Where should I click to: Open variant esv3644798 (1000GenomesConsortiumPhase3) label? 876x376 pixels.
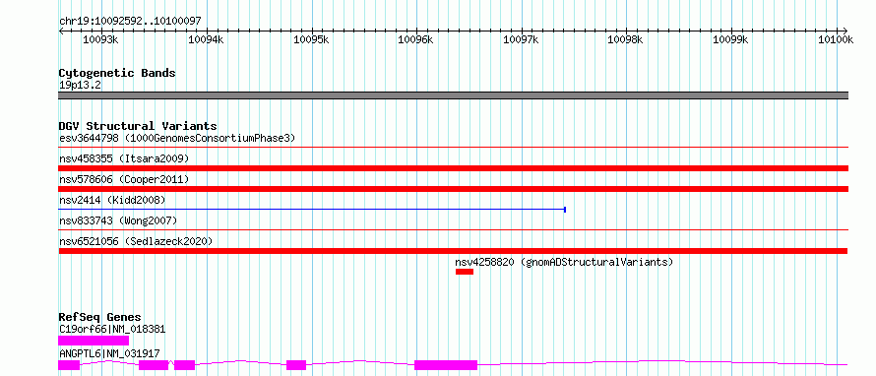[x=177, y=138]
